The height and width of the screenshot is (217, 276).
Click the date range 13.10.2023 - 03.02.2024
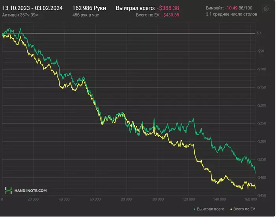[x=32, y=8]
